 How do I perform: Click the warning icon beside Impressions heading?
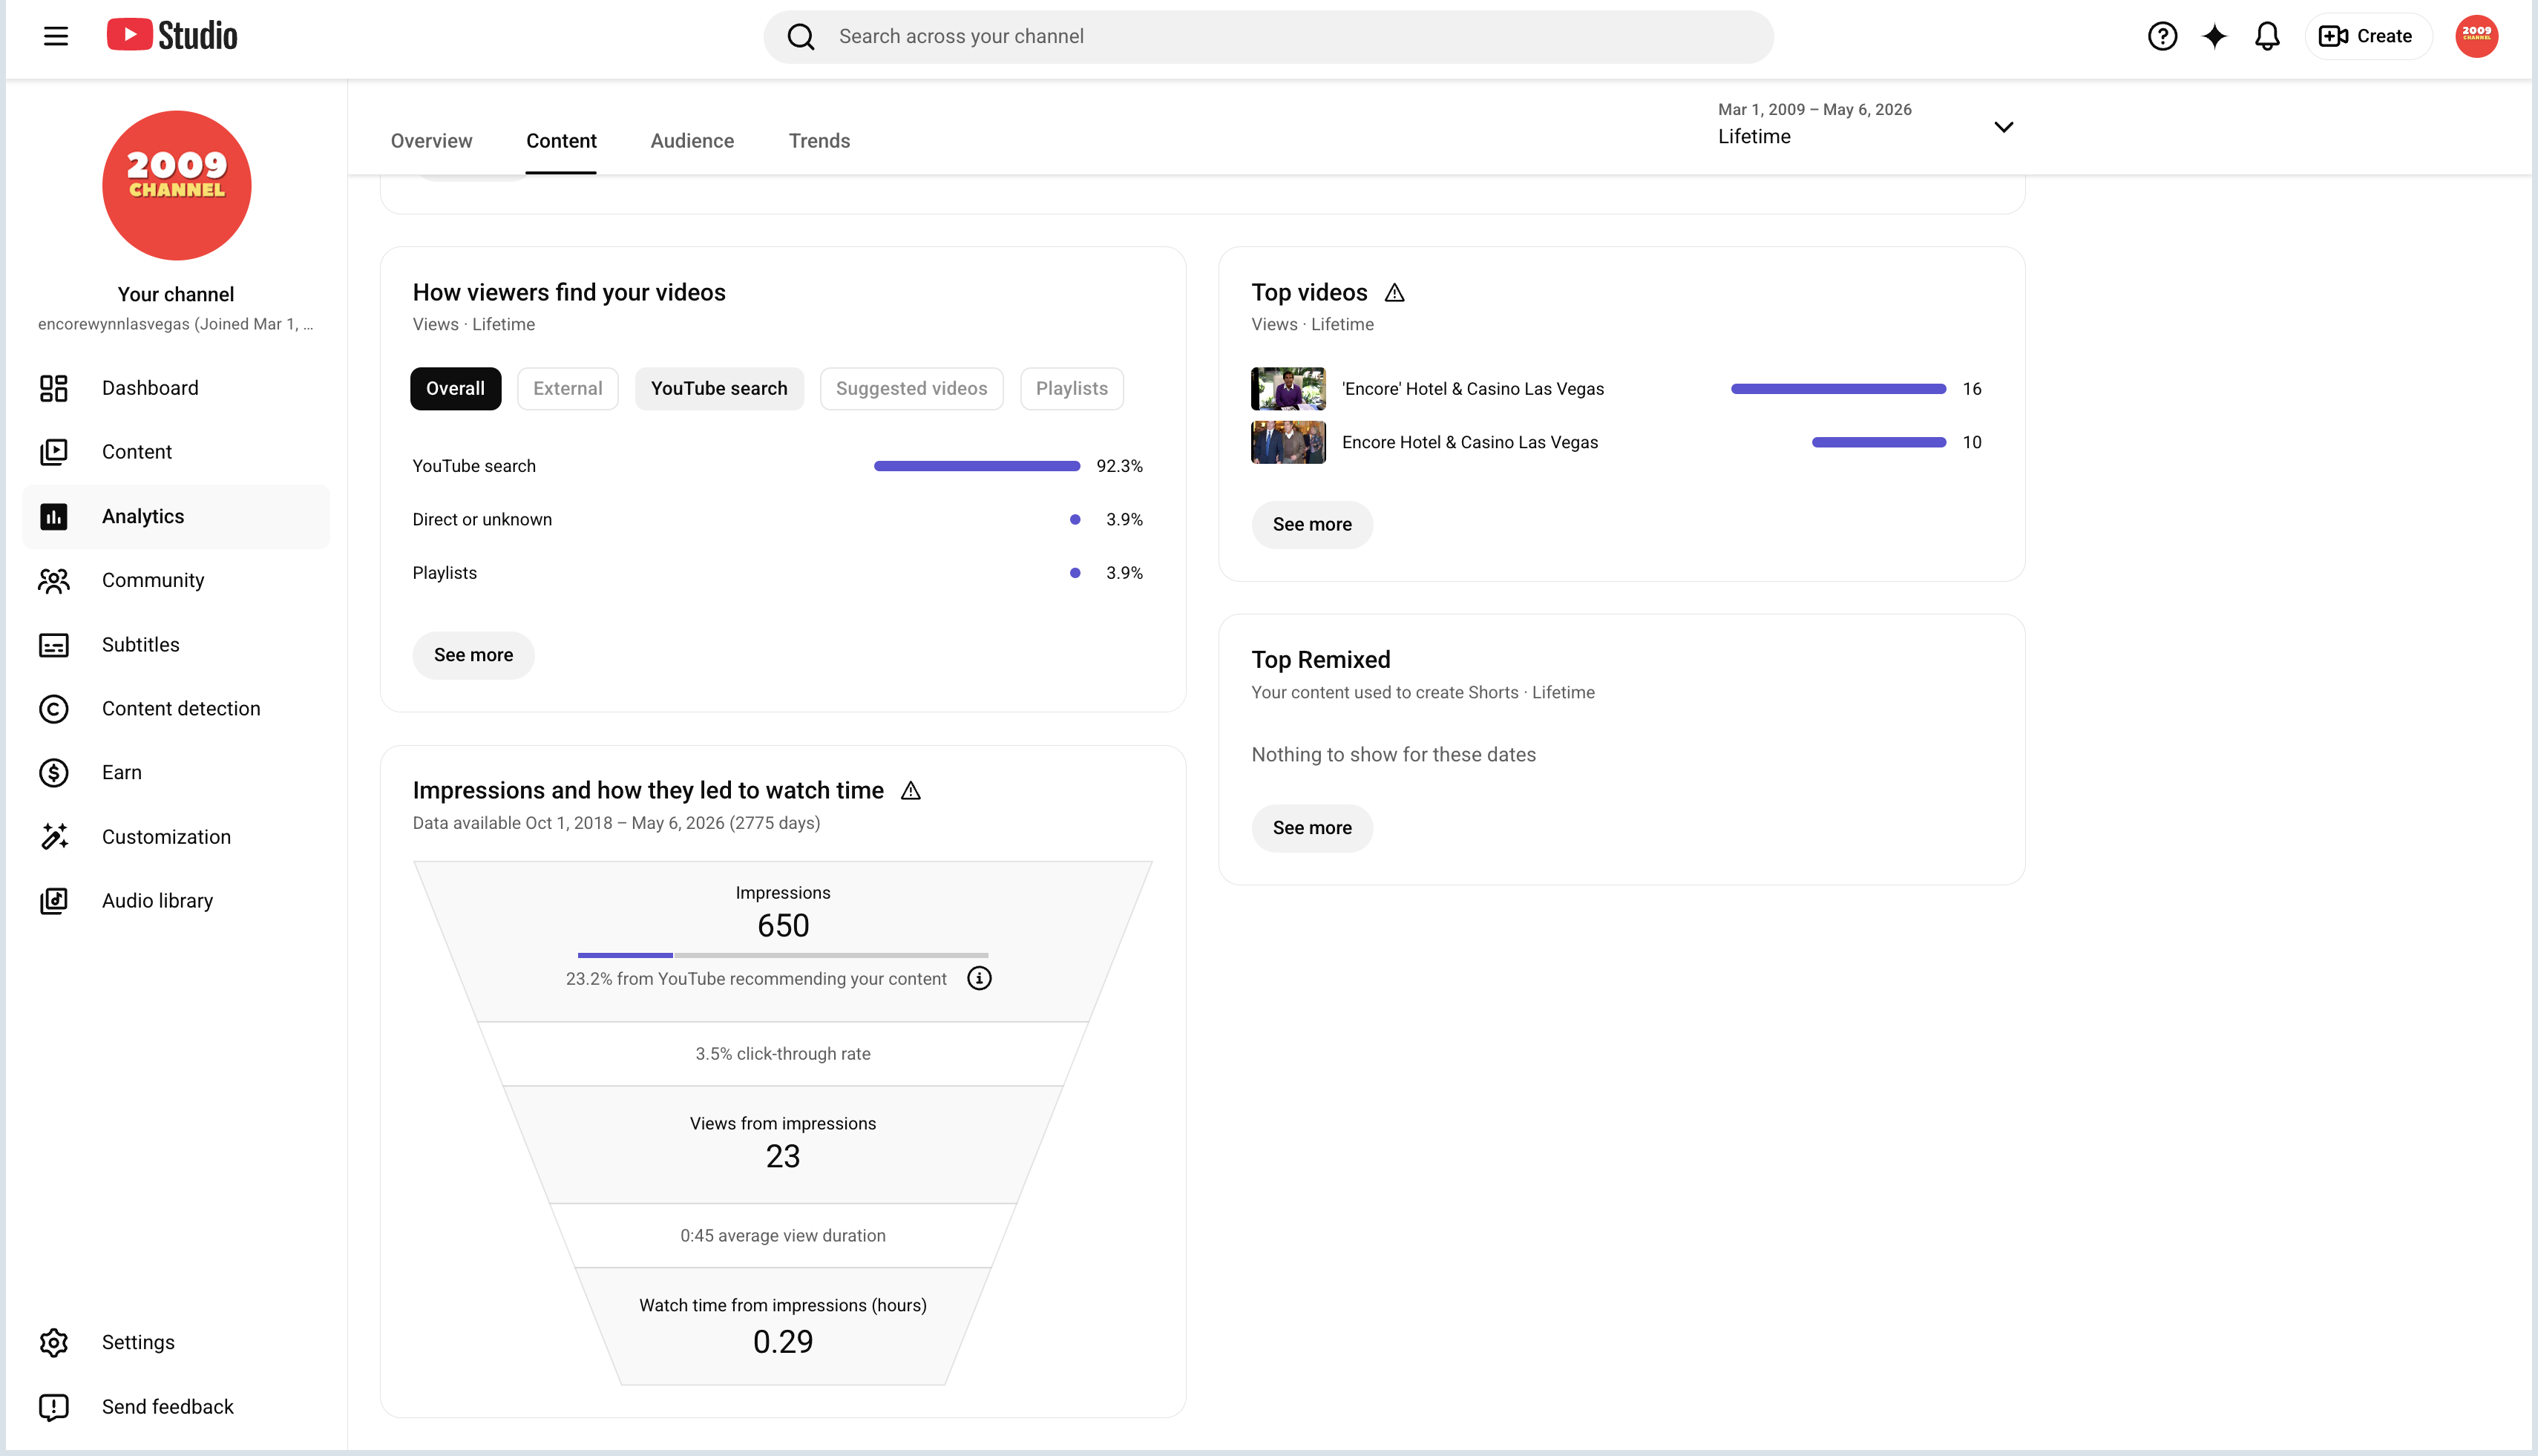pyautogui.click(x=911, y=791)
